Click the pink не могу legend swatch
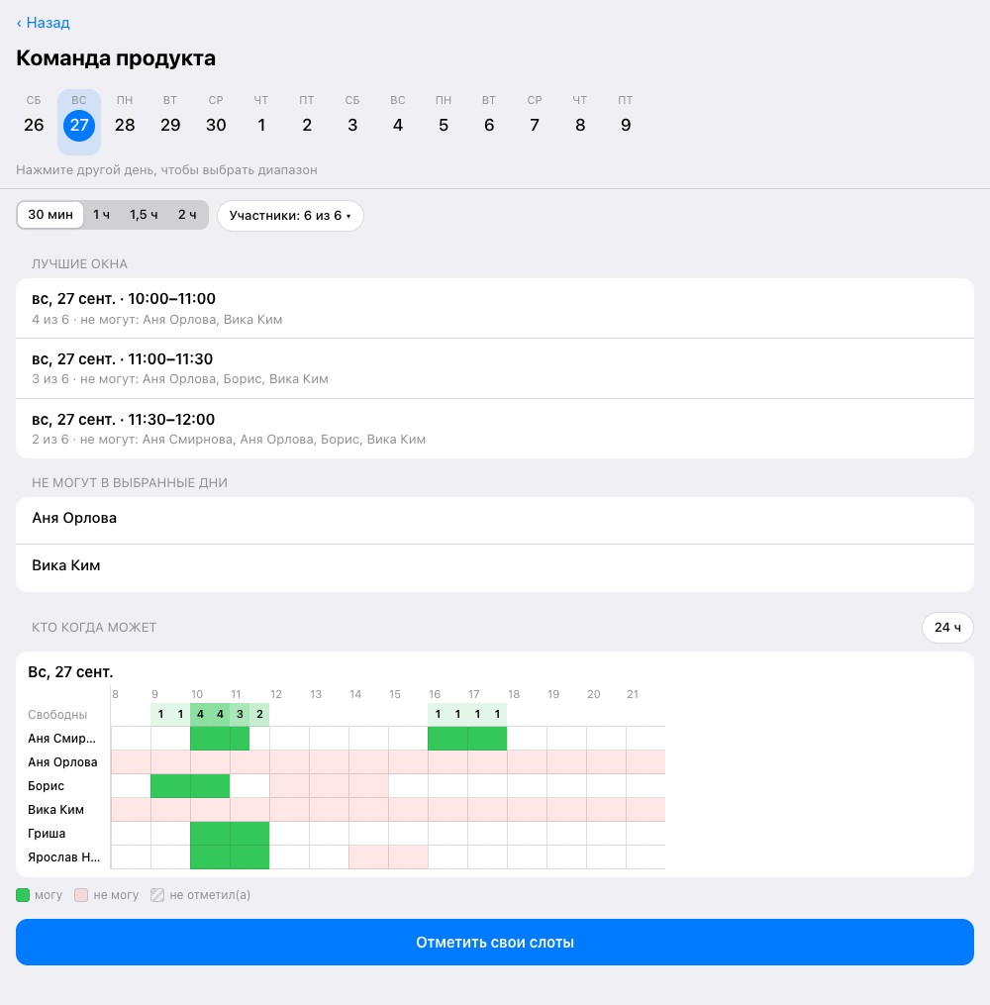Viewport: 990px width, 1005px height. (81, 895)
